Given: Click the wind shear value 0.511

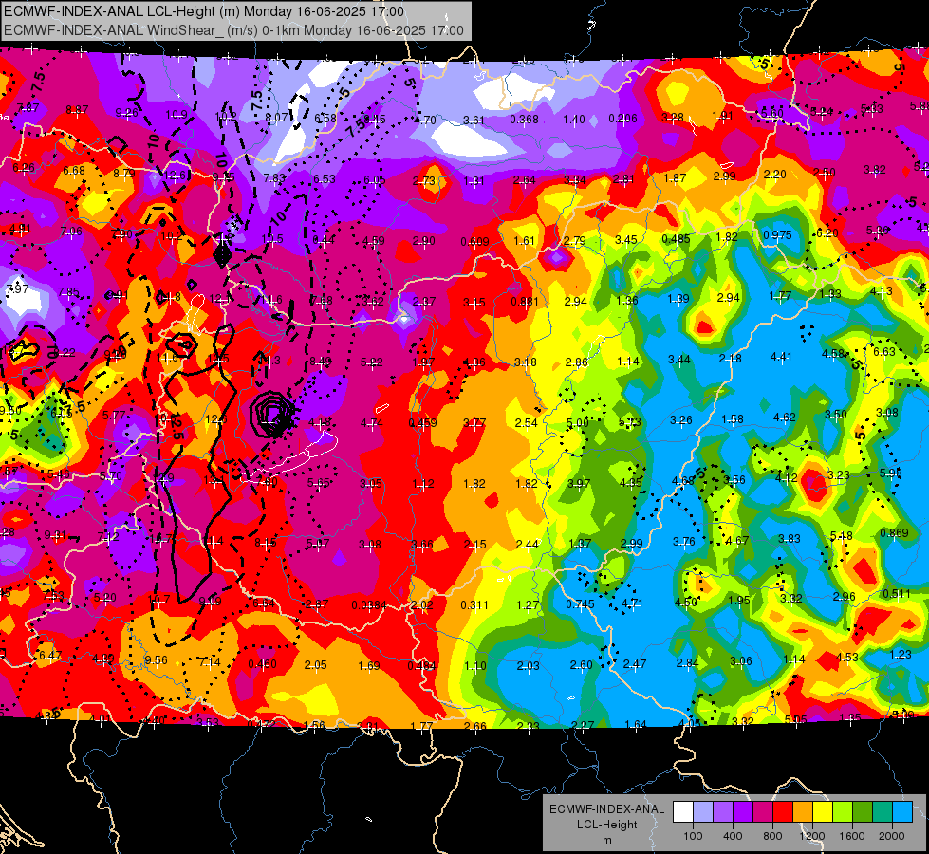Looking at the screenshot, I should click(x=897, y=594).
